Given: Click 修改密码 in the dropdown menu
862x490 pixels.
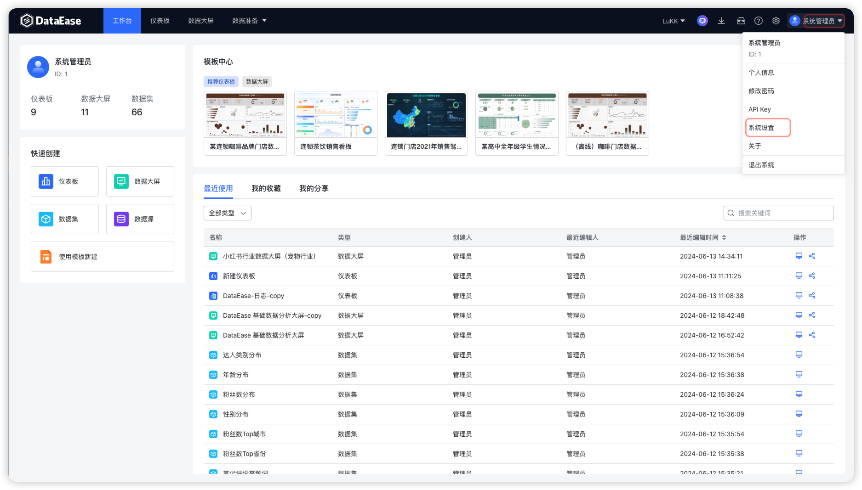Looking at the screenshot, I should (760, 90).
